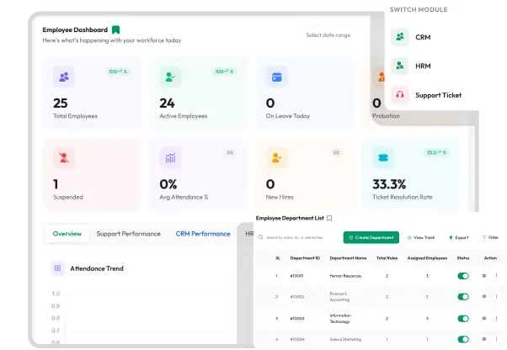Click the 0% badge on New Hires card
The width and height of the screenshot is (507, 350).
336,152
